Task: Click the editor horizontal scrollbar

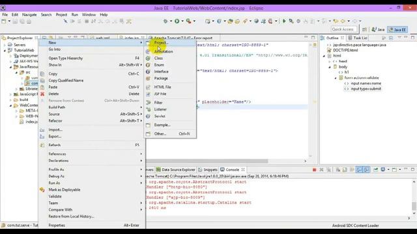Action: click(207, 161)
